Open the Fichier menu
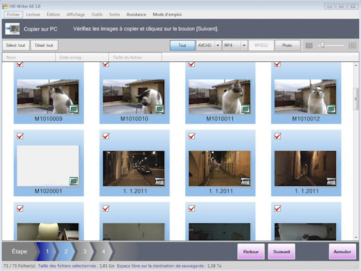Screen dimensions: 361x271 pos(13,14)
